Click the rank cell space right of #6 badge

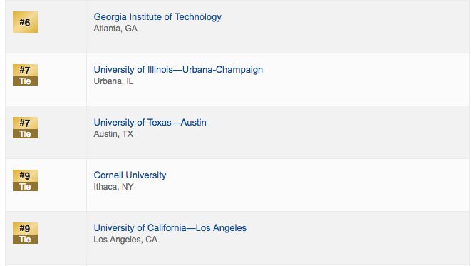(x=62, y=26)
